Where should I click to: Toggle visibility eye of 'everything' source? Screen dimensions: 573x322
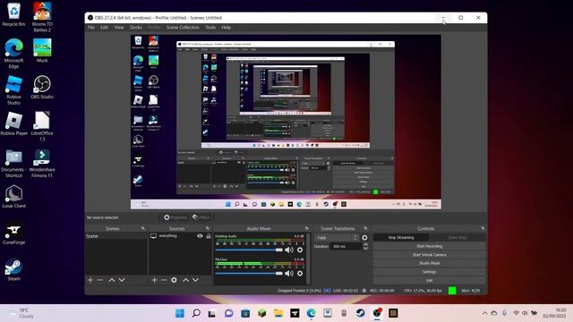coord(200,236)
